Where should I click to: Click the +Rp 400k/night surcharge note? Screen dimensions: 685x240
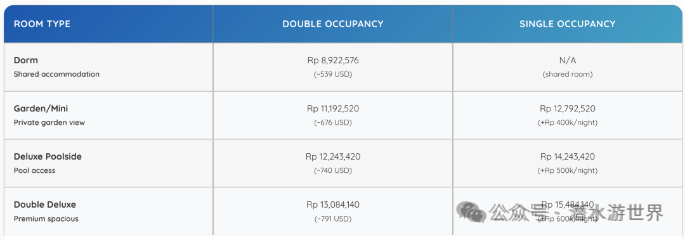(568, 123)
